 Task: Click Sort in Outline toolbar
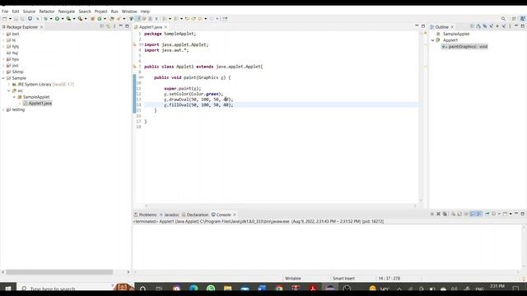tap(478, 26)
